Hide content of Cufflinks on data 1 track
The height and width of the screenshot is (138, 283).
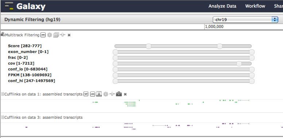click(92, 94)
